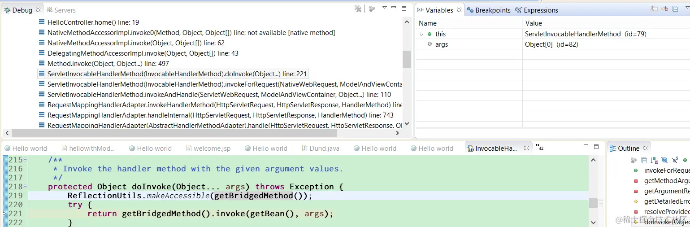Viewport: 690px width, 227px height.
Task: Minimize the editor area
Action: point(586,146)
